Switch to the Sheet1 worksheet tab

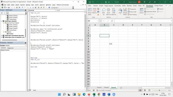99,88
